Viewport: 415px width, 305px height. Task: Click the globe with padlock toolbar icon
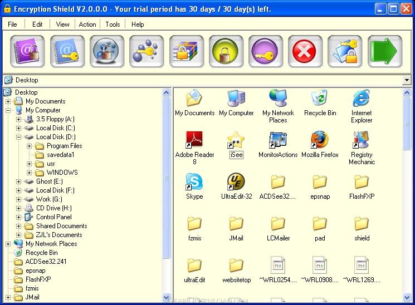[x=107, y=51]
